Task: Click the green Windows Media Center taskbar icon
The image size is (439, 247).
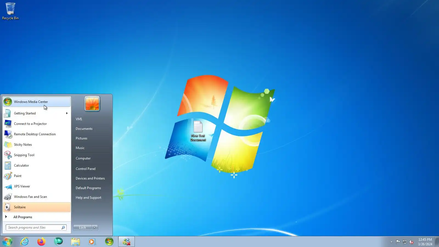Action: pos(109,242)
